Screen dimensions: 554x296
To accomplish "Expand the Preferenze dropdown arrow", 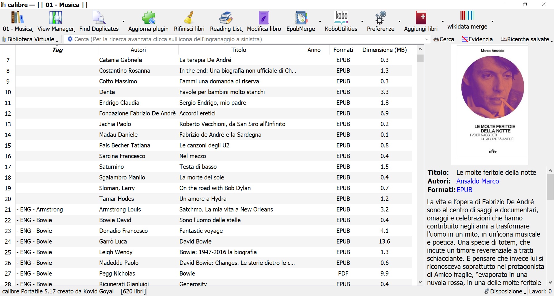I will (x=399, y=21).
